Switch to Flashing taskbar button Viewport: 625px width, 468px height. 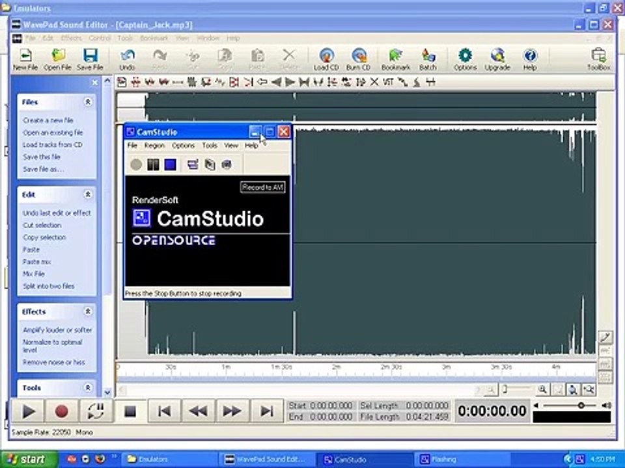click(x=462, y=460)
